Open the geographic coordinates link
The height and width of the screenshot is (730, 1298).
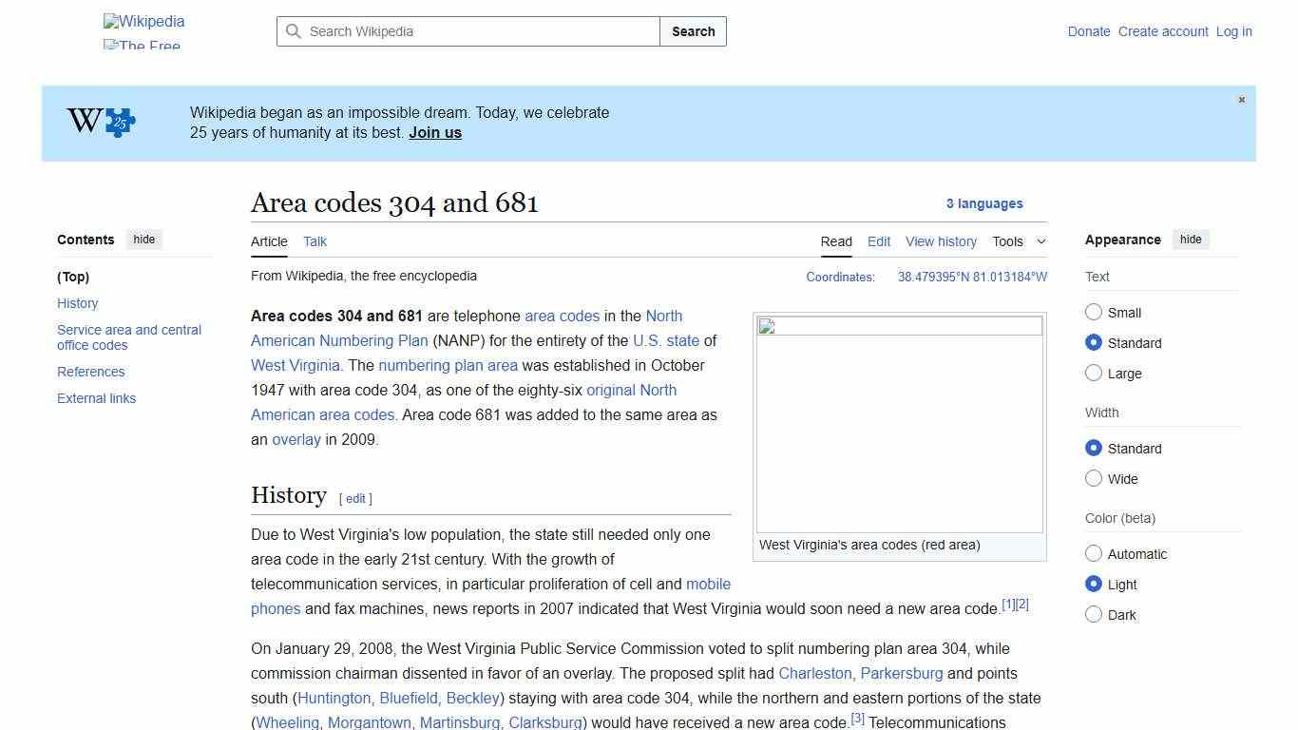(x=971, y=277)
